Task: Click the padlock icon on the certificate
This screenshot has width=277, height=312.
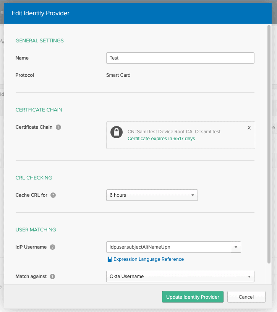Action: click(x=117, y=132)
